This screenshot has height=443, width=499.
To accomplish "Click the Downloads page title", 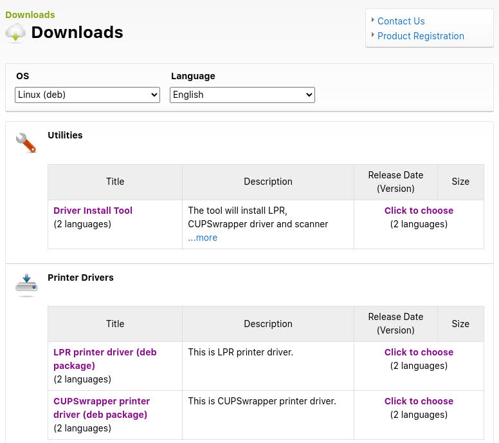I will pyautogui.click(x=77, y=32).
